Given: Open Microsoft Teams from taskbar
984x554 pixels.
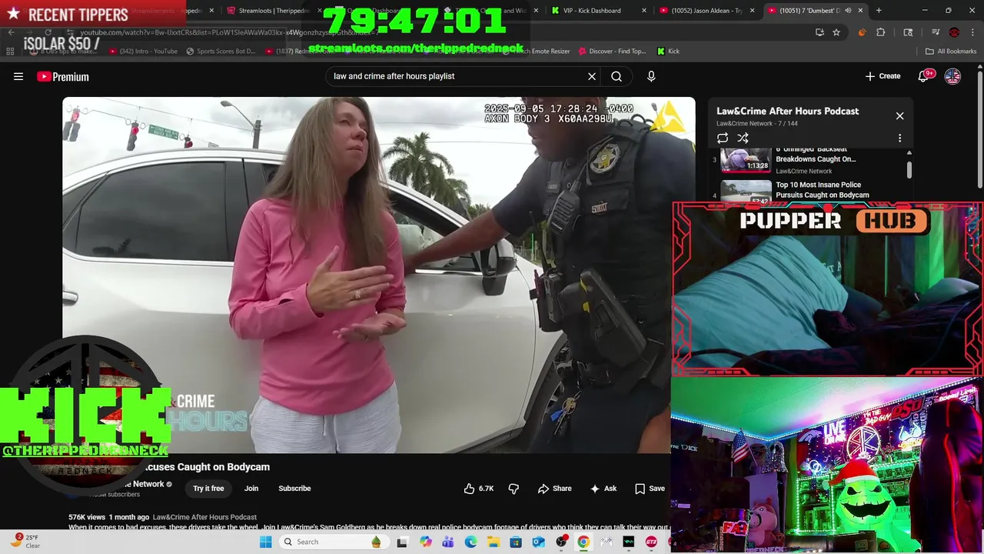Looking at the screenshot, I should pos(448,542).
